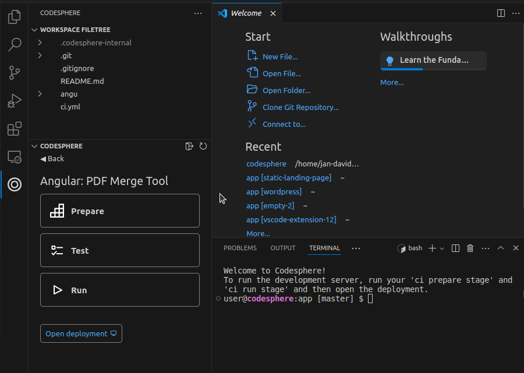Open the Explorer view in activity bar
The width and height of the screenshot is (524, 373).
[x=15, y=17]
